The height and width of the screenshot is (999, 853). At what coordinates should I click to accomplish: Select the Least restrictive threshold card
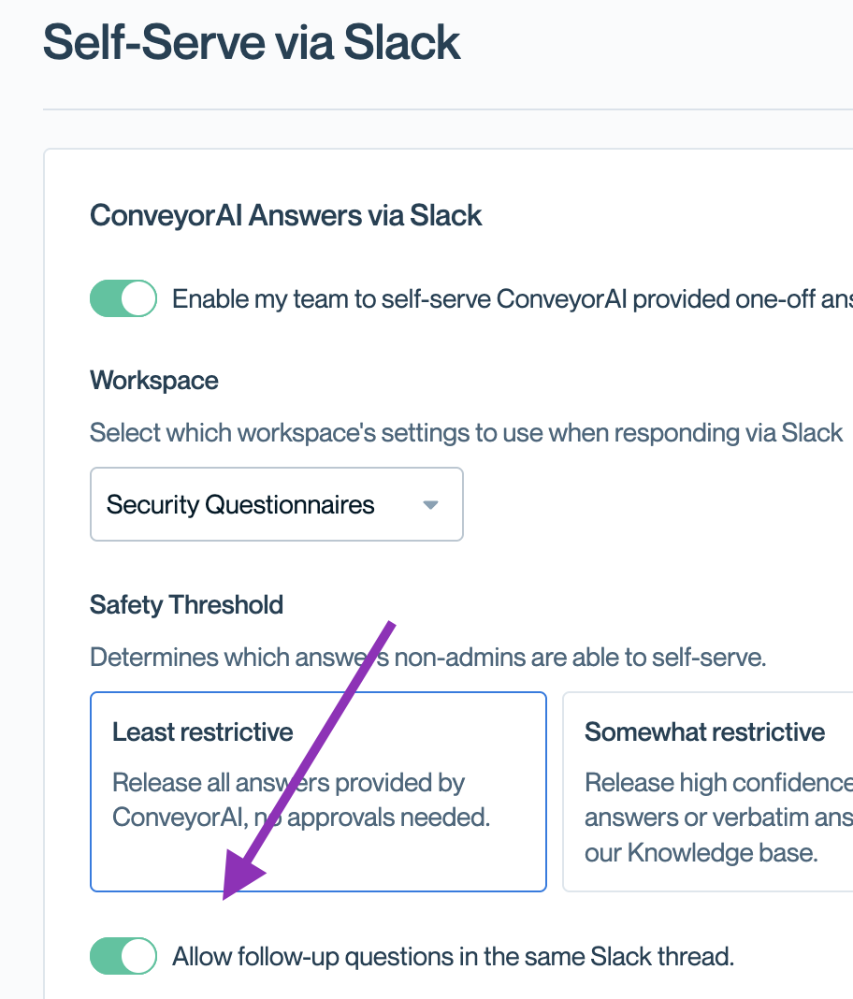tap(319, 791)
